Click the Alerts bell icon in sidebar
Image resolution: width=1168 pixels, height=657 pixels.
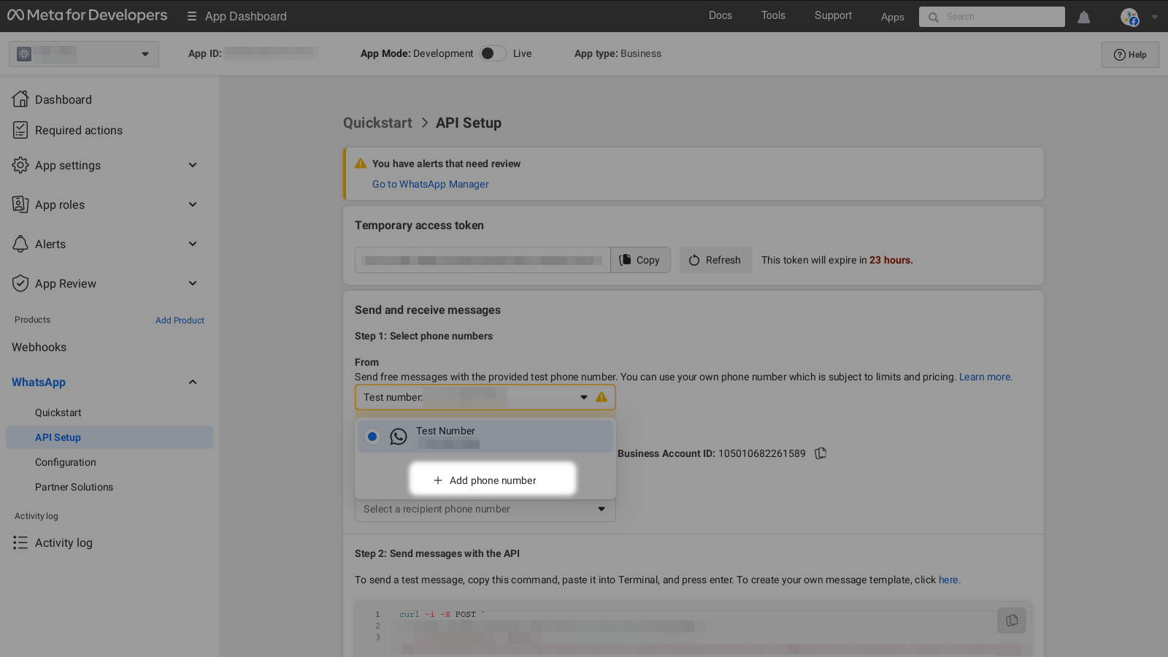tap(20, 244)
